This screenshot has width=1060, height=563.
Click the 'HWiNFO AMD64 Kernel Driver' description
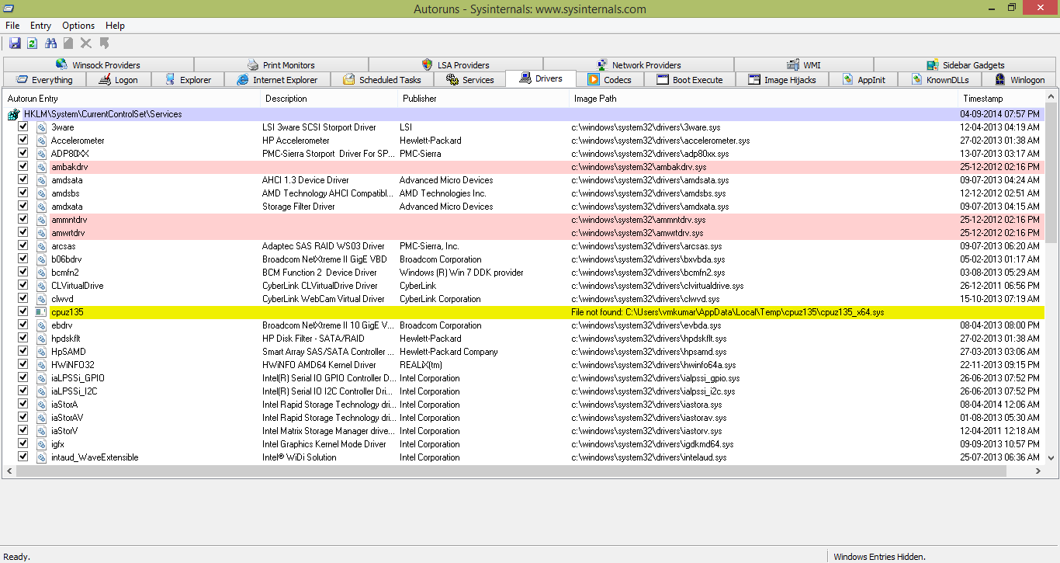click(x=319, y=365)
